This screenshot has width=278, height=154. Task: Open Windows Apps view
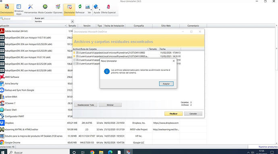pyautogui.click(x=19, y=9)
